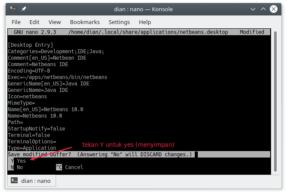The image size is (287, 194).
Task: Click the window title 'dian : nano — Konsole'
Action: 143,9
